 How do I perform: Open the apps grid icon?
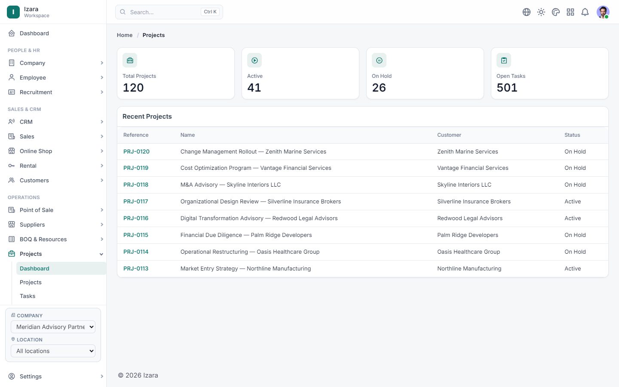[x=570, y=12]
